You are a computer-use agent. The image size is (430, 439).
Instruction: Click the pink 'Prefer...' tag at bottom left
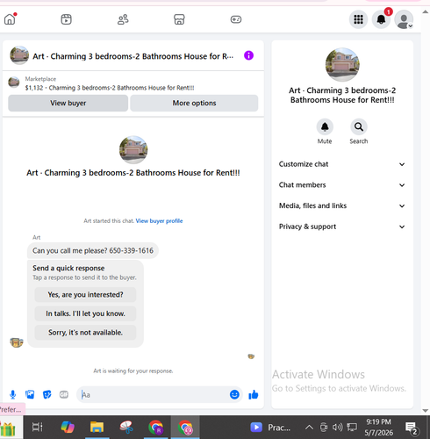pos(11,409)
